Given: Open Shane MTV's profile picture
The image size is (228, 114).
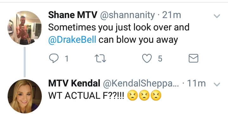Looking at the screenshot, I should click(x=25, y=28).
